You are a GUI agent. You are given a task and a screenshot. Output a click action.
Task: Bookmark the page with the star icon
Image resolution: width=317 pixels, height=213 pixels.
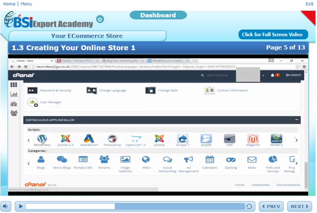pyautogui.click(x=297, y=67)
